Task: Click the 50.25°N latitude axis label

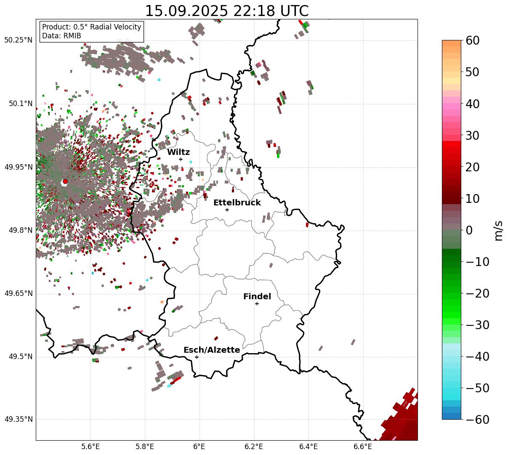Action: coord(18,40)
